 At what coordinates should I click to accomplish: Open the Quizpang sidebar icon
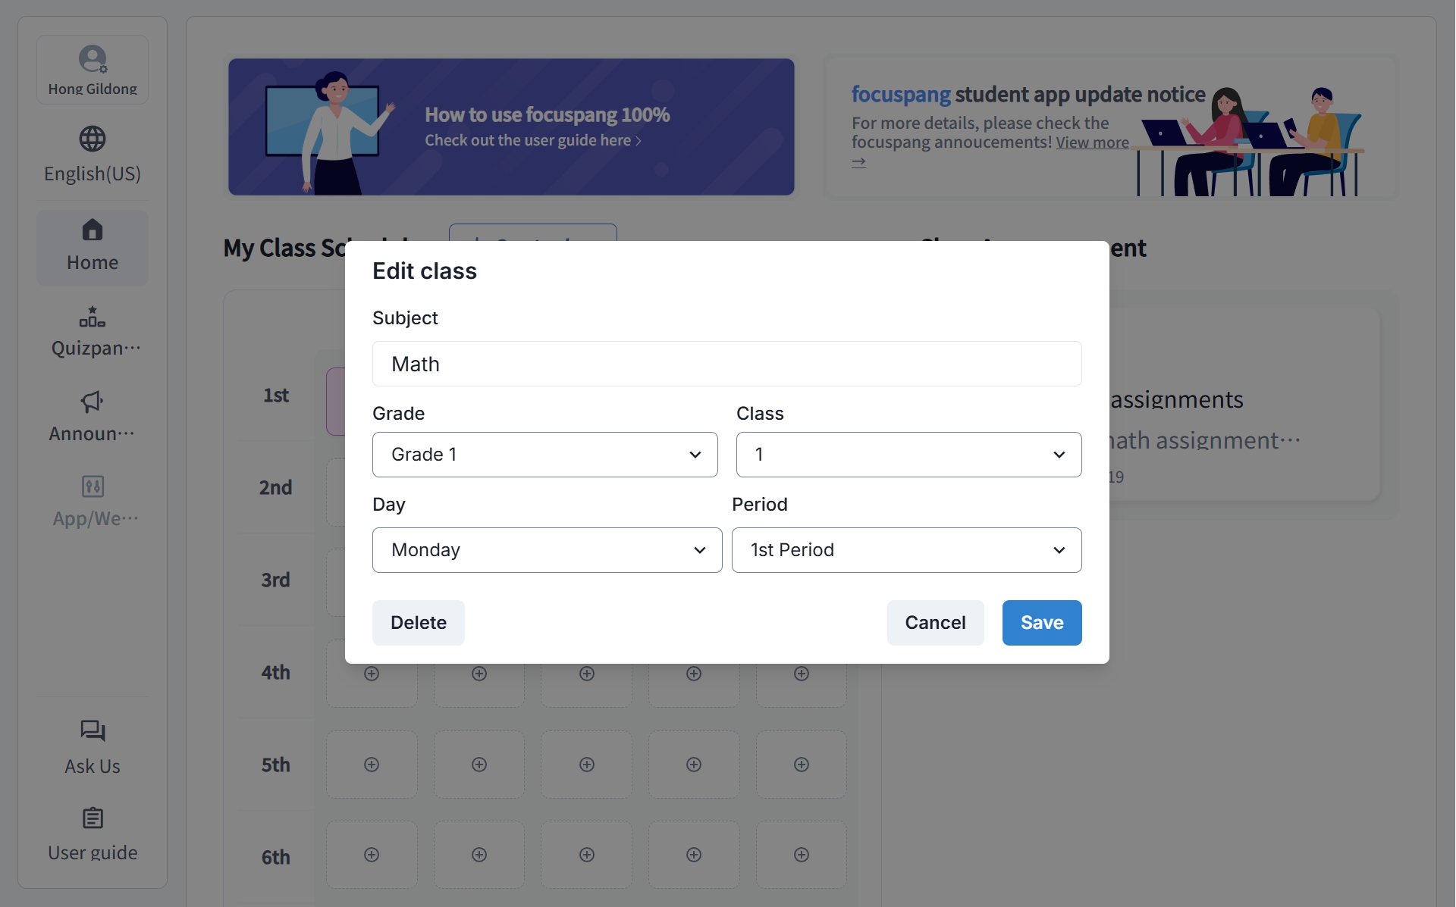pos(93,316)
